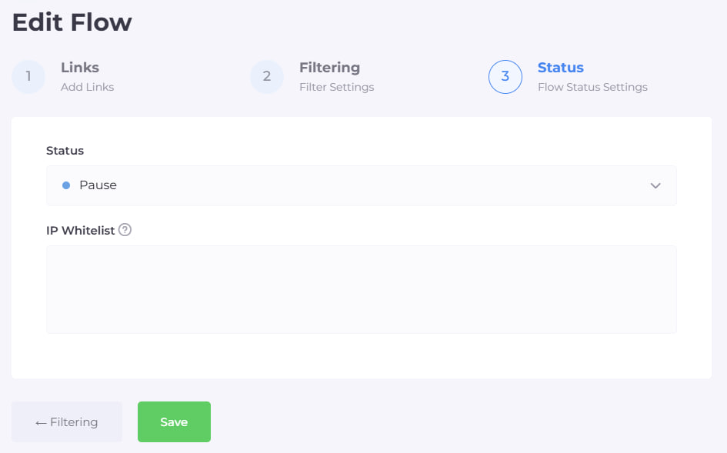This screenshot has width=727, height=453.
Task: Click the step 1 number circle
Action: coord(28,77)
